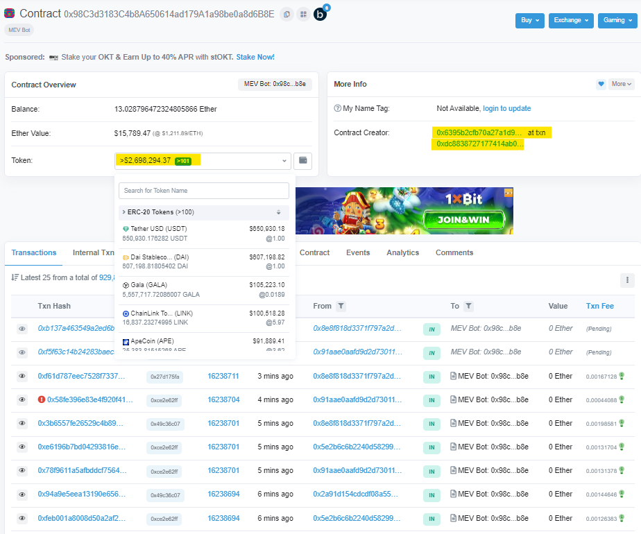Image resolution: width=641 pixels, height=534 pixels.
Task: Open filter icon beside From column
Action: pos(341,306)
